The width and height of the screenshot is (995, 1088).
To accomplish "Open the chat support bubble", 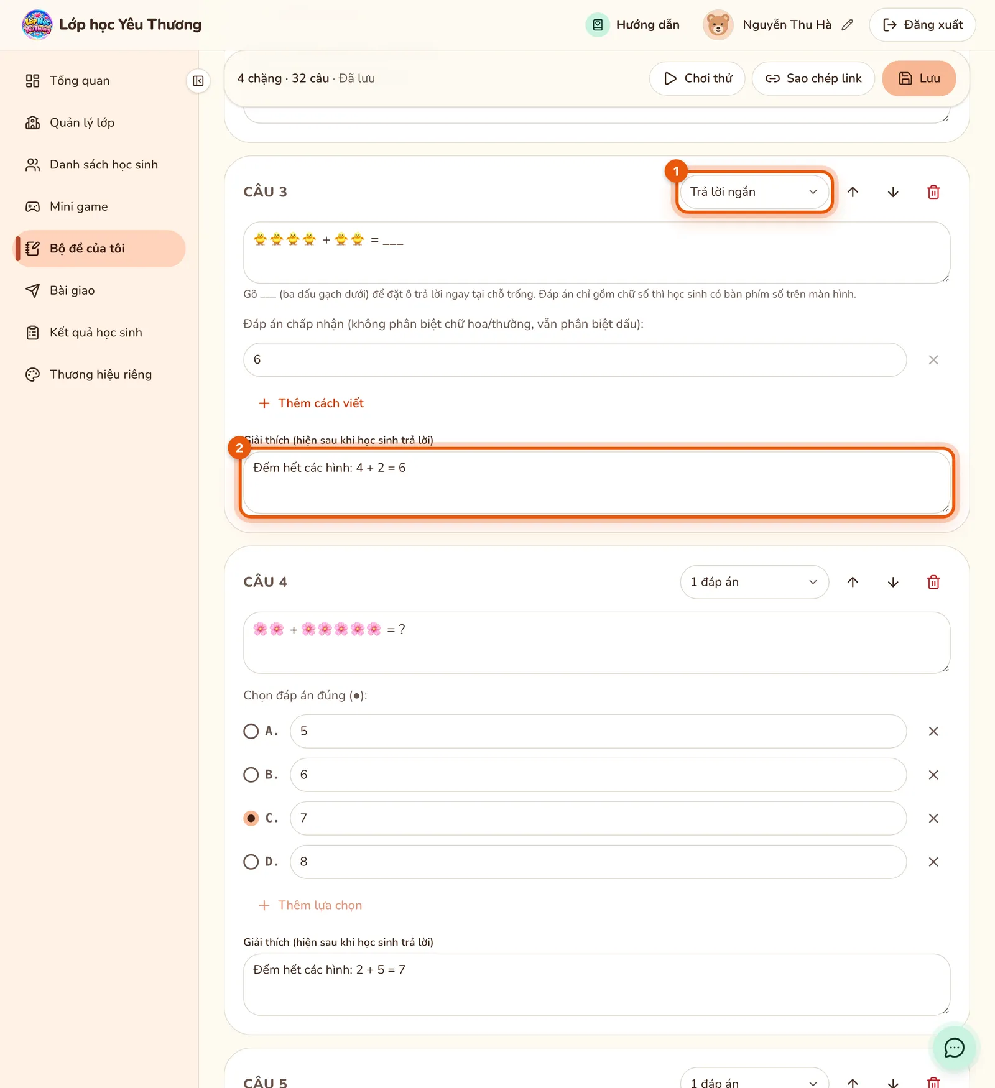I will click(954, 1048).
